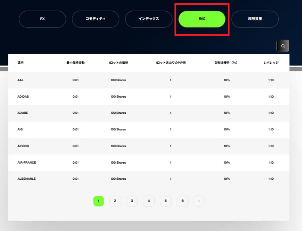Click PIP value 1 in ADIDAS row

click(171, 97)
